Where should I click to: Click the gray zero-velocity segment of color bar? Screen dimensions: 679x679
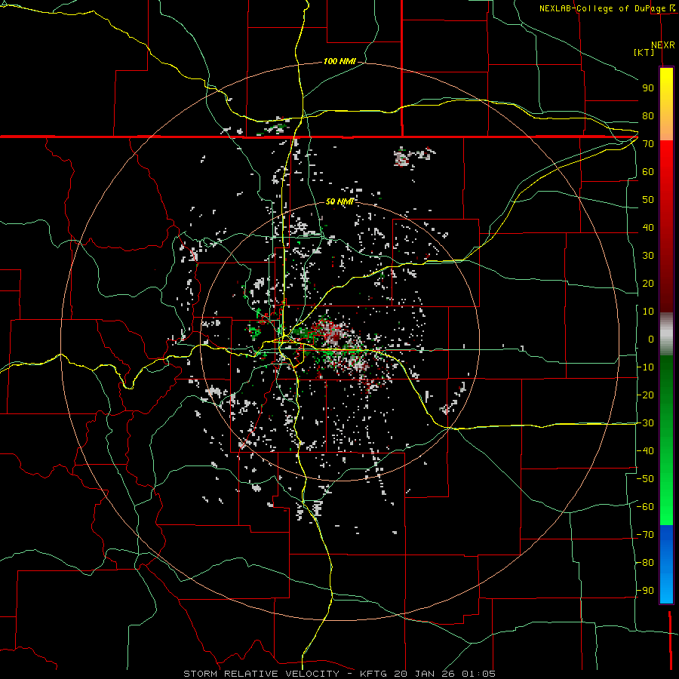666,334
